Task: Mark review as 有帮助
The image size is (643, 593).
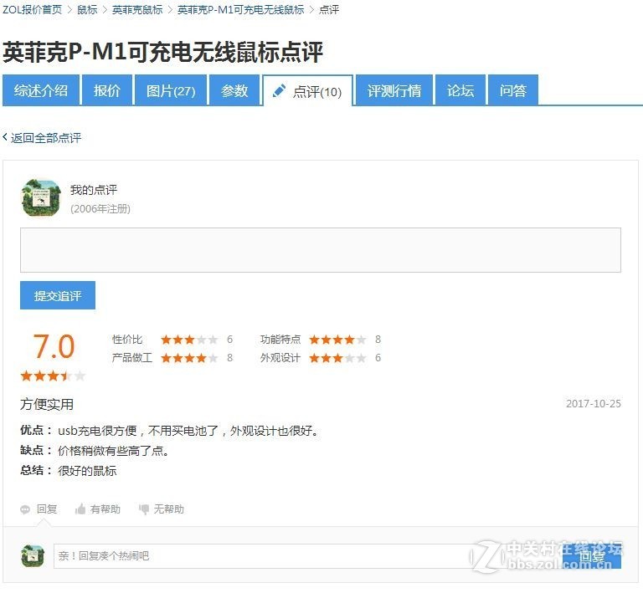Action: pos(105,509)
